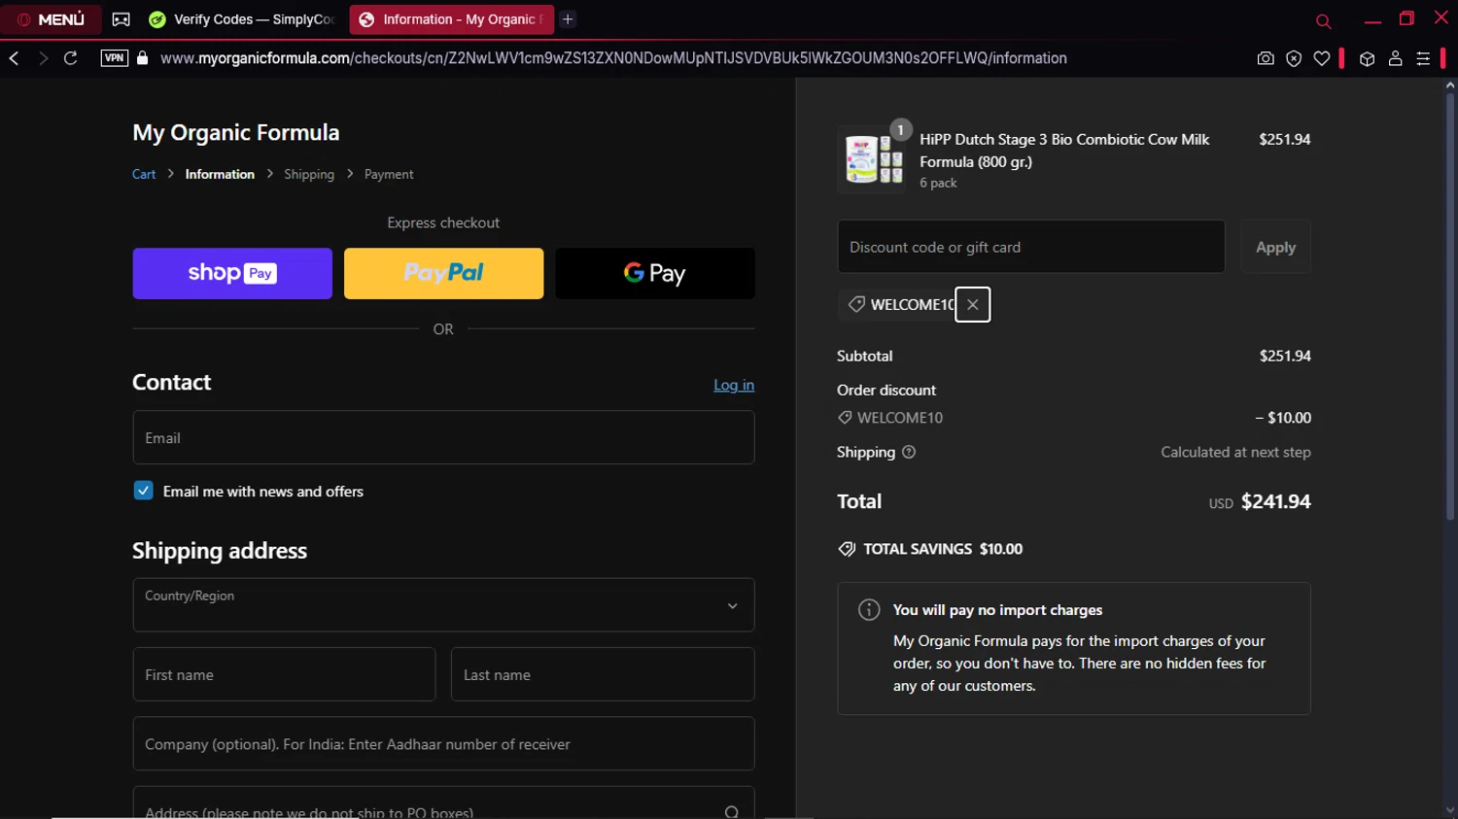Screen dimensions: 1458x819
Task: Pay with the Shop Pay button
Action: (232, 273)
